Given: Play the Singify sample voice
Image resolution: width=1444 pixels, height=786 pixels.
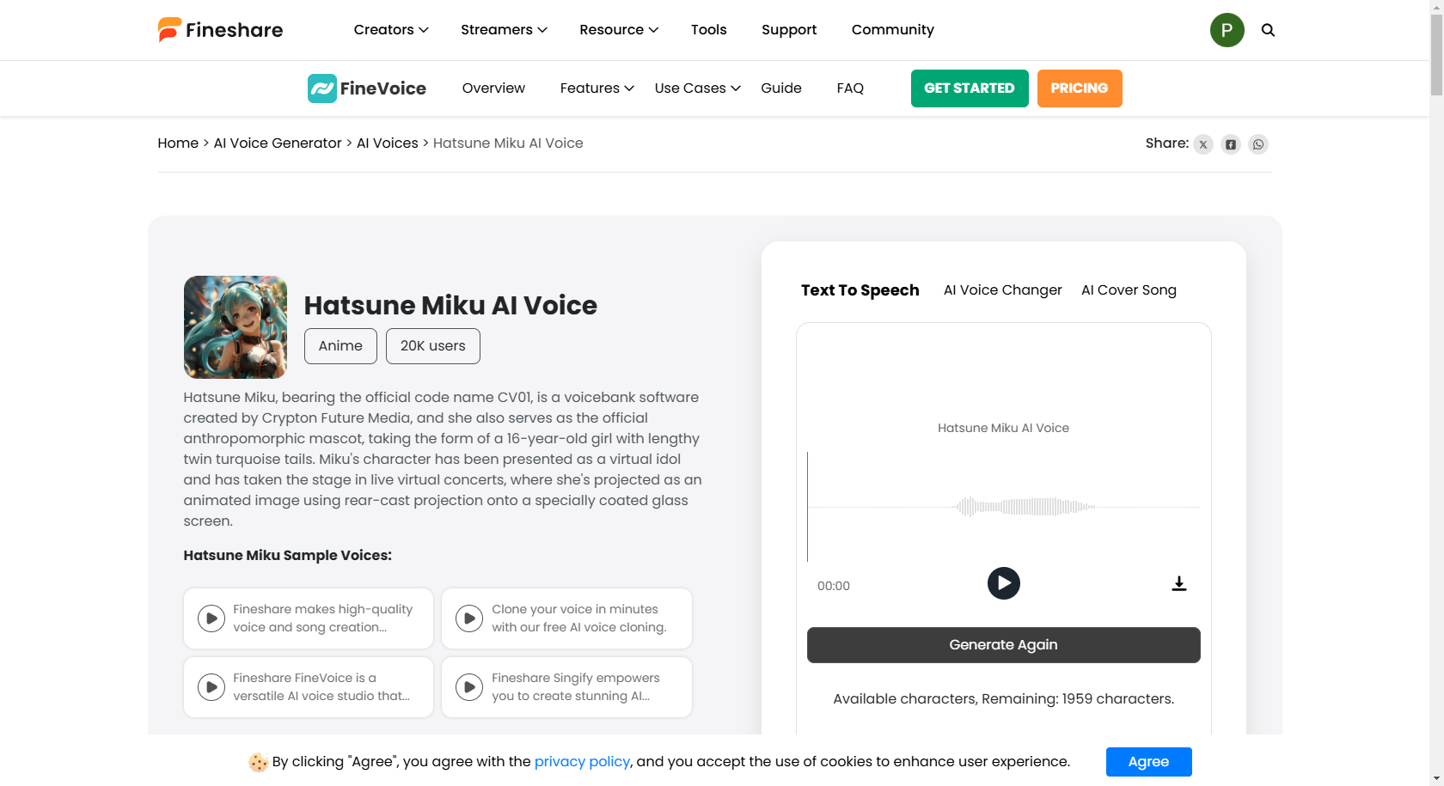Looking at the screenshot, I should pyautogui.click(x=469, y=686).
